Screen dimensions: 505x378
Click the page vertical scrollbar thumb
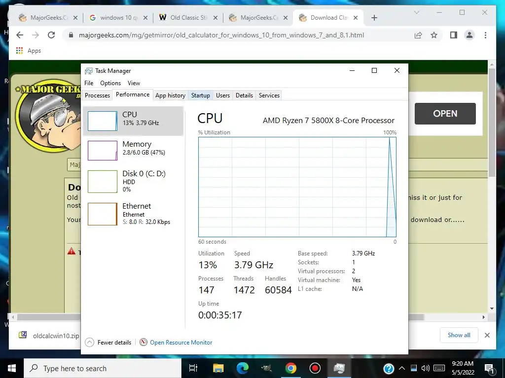492,122
